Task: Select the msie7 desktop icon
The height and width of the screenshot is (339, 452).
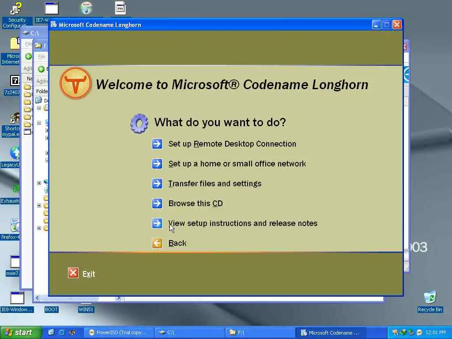Action: [13, 266]
